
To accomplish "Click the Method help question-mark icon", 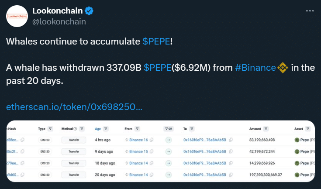I will pos(75,129).
